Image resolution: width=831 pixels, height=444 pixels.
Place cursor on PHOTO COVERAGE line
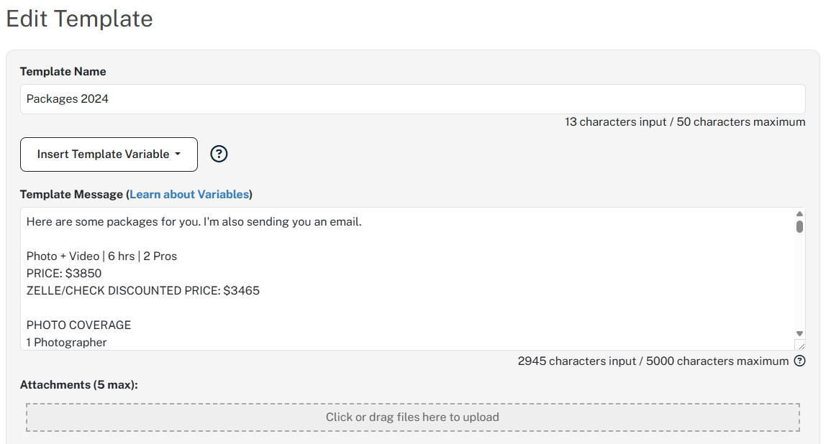click(x=78, y=325)
